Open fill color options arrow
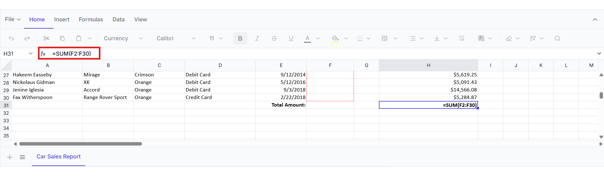 pos(346,38)
